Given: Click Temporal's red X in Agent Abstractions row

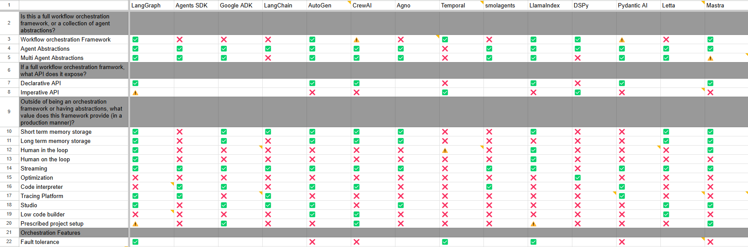Looking at the screenshot, I should (445, 49).
